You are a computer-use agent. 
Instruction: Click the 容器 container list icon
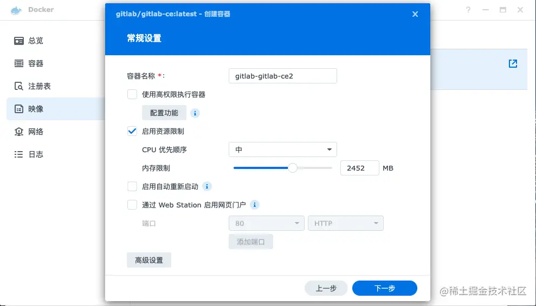click(19, 63)
